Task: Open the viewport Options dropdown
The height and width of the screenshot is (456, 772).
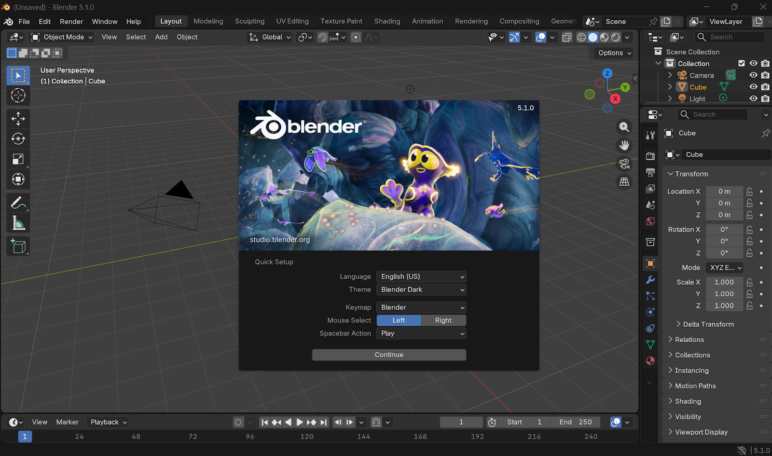Action: tap(615, 53)
